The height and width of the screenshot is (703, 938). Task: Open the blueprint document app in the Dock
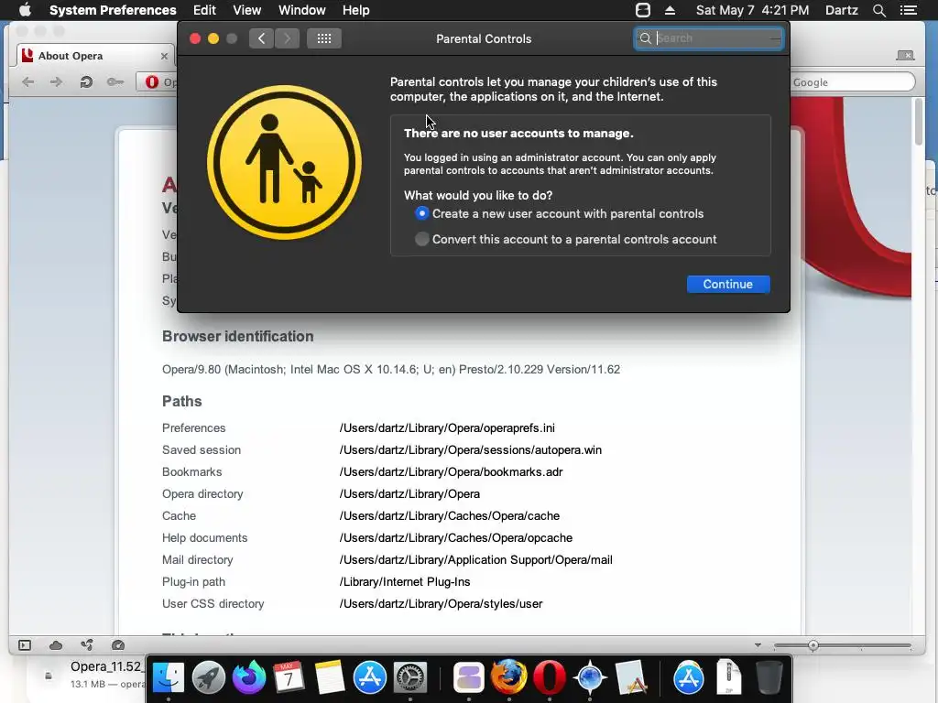[x=630, y=677]
